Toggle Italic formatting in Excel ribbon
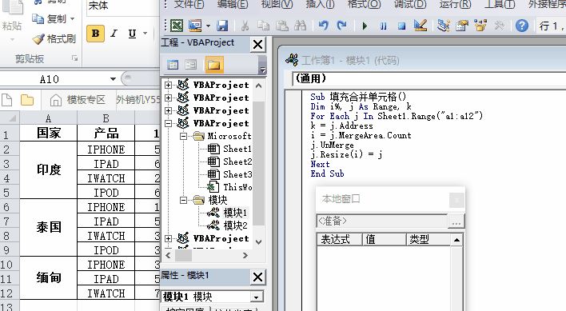 point(114,34)
